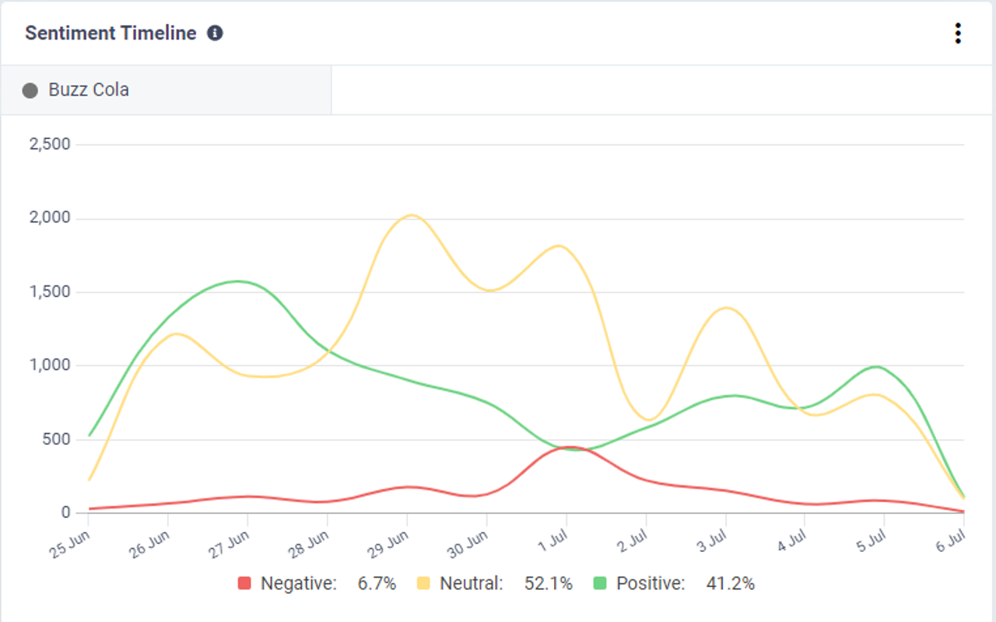Open chart options via the vertical ellipsis
The image size is (996, 622).
(x=957, y=34)
